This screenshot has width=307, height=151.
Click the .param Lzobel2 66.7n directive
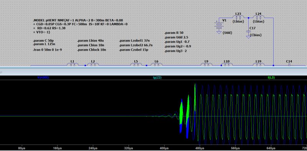(136, 45)
